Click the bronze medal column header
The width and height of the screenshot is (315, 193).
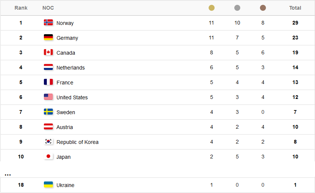pos(263,8)
